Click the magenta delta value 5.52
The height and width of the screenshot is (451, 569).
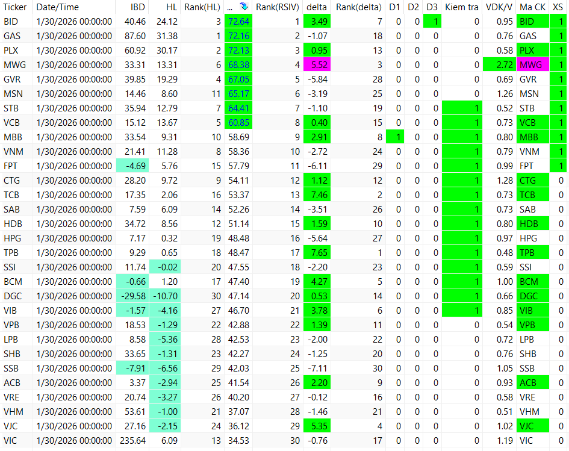tap(317, 65)
